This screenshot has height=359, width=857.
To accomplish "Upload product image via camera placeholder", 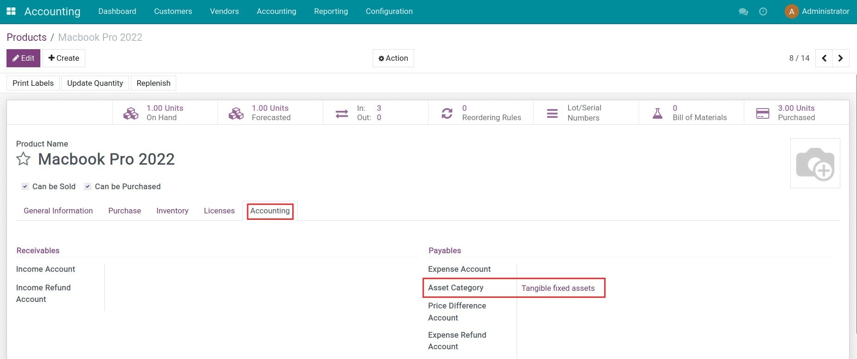I will 815,163.
